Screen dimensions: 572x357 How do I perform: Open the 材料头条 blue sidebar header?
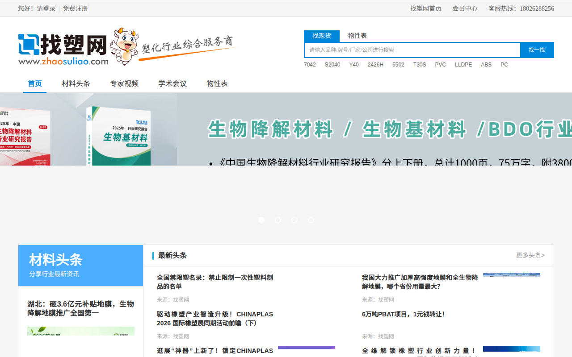80,266
